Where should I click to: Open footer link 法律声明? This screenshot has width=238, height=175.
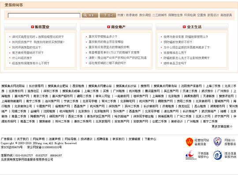pyautogui.click(x=55, y=139)
